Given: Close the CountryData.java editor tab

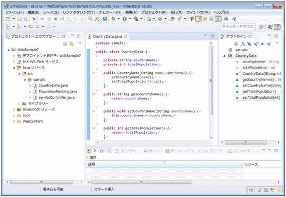Looking at the screenshot, I should pos(125,37).
